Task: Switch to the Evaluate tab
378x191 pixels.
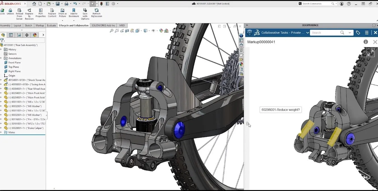Action: point(52,25)
